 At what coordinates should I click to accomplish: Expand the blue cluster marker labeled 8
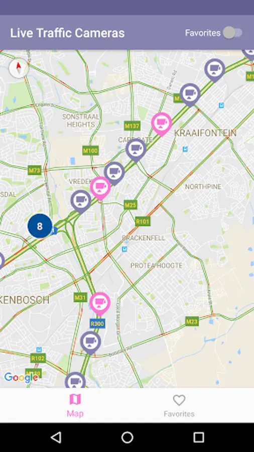coord(40,226)
